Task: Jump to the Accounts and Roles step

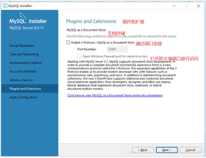Action: 23,72
